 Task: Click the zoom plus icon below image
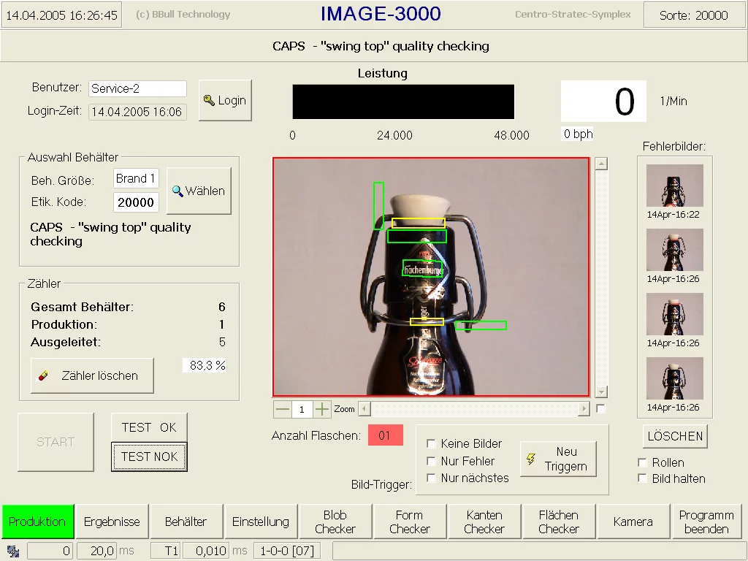tap(322, 409)
